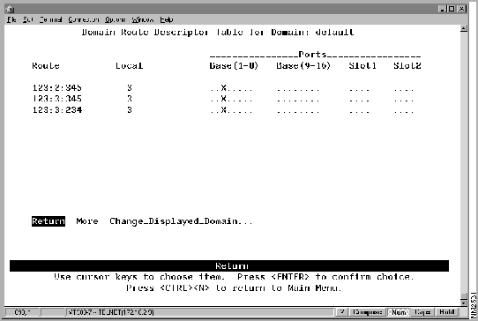Click the Caps indicator in status bar
Screen dimensions: 478x321
[x=422, y=312]
